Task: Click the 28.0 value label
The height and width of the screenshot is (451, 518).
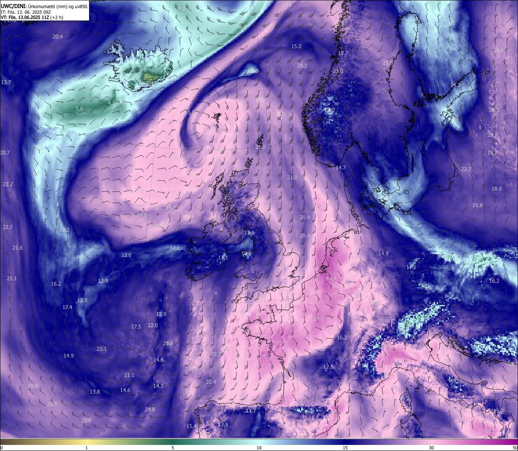Action: pyautogui.click(x=498, y=50)
